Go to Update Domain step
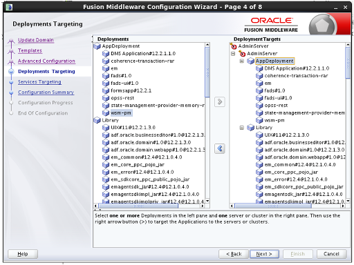The width and height of the screenshot is (354, 265). point(36,40)
